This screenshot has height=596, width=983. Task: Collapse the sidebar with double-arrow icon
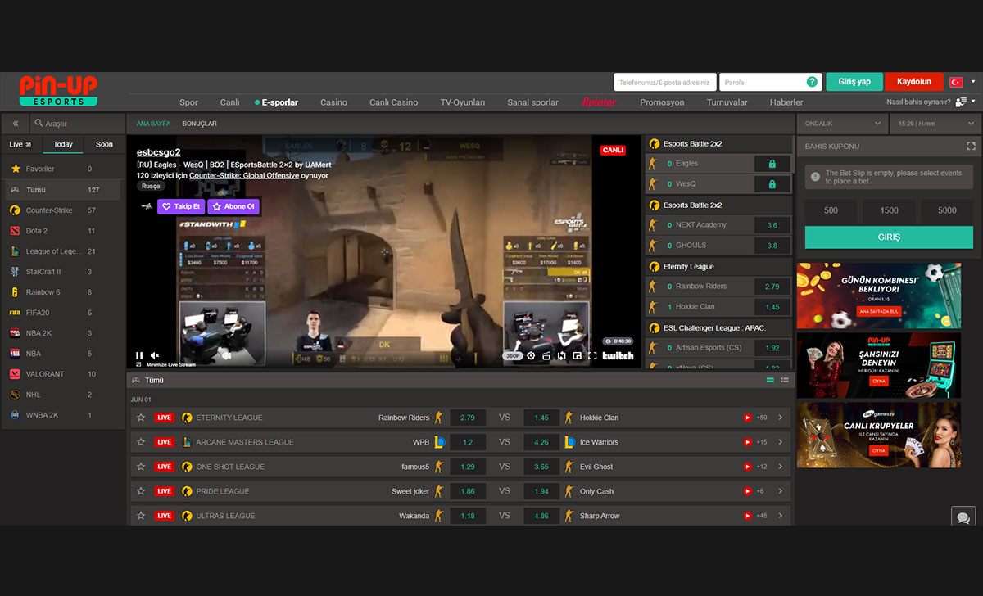(15, 124)
